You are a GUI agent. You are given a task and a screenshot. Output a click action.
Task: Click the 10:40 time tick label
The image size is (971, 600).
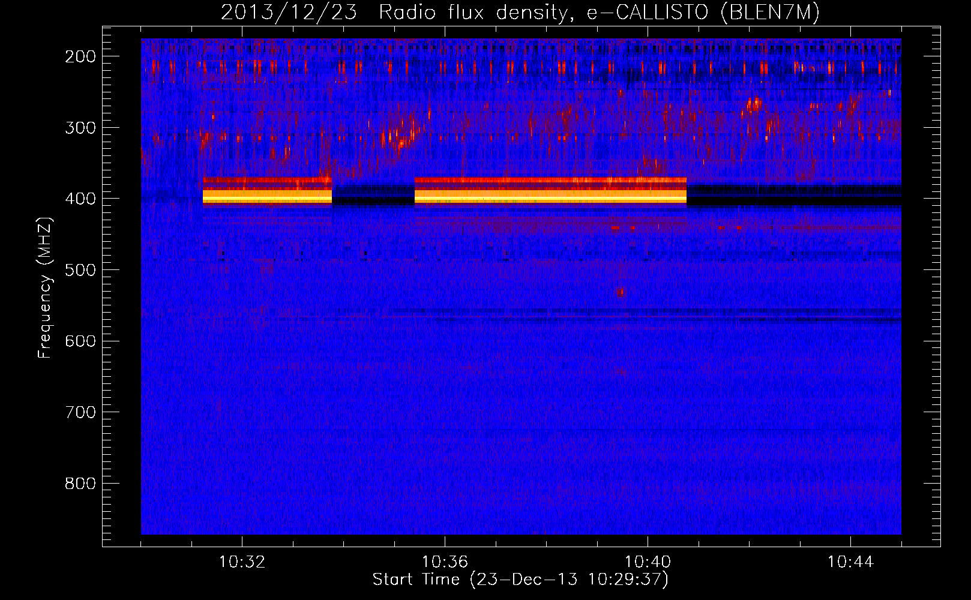point(648,562)
